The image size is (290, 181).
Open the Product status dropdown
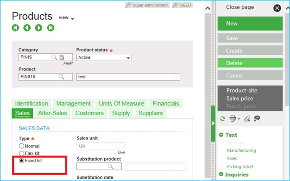104,57
